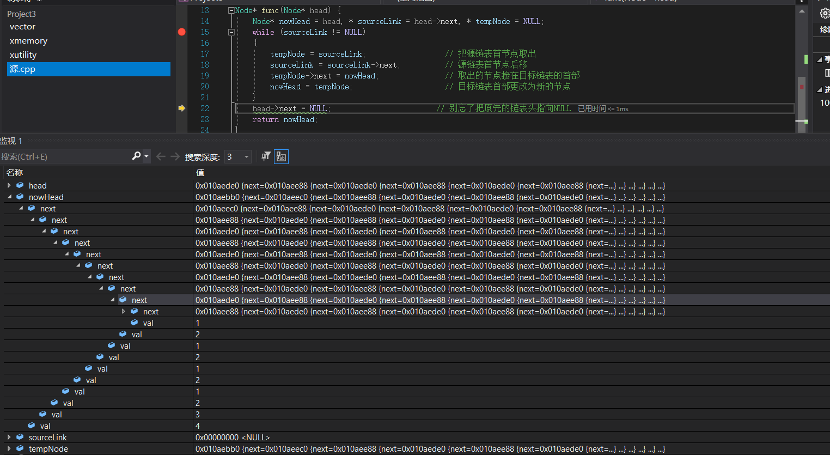Viewport: 830px width, 455px height.
Task: Select the vector file in the project list
Action: point(22,27)
